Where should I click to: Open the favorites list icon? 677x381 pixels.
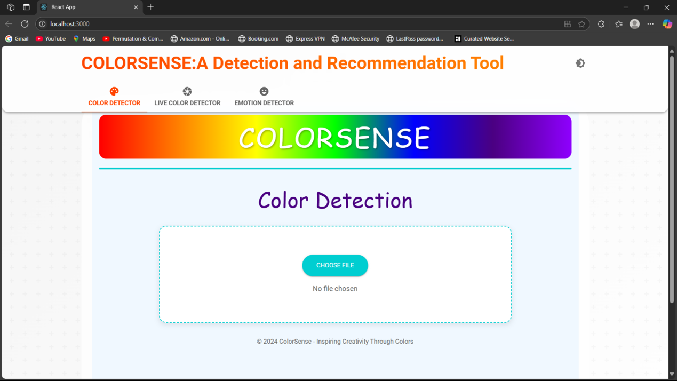coord(618,24)
